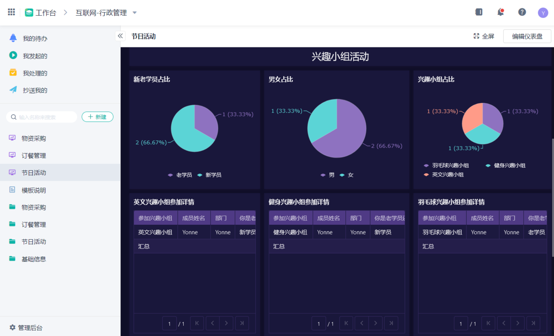
Task: Click 工作台 breadcrumb link
Action: tap(46, 13)
